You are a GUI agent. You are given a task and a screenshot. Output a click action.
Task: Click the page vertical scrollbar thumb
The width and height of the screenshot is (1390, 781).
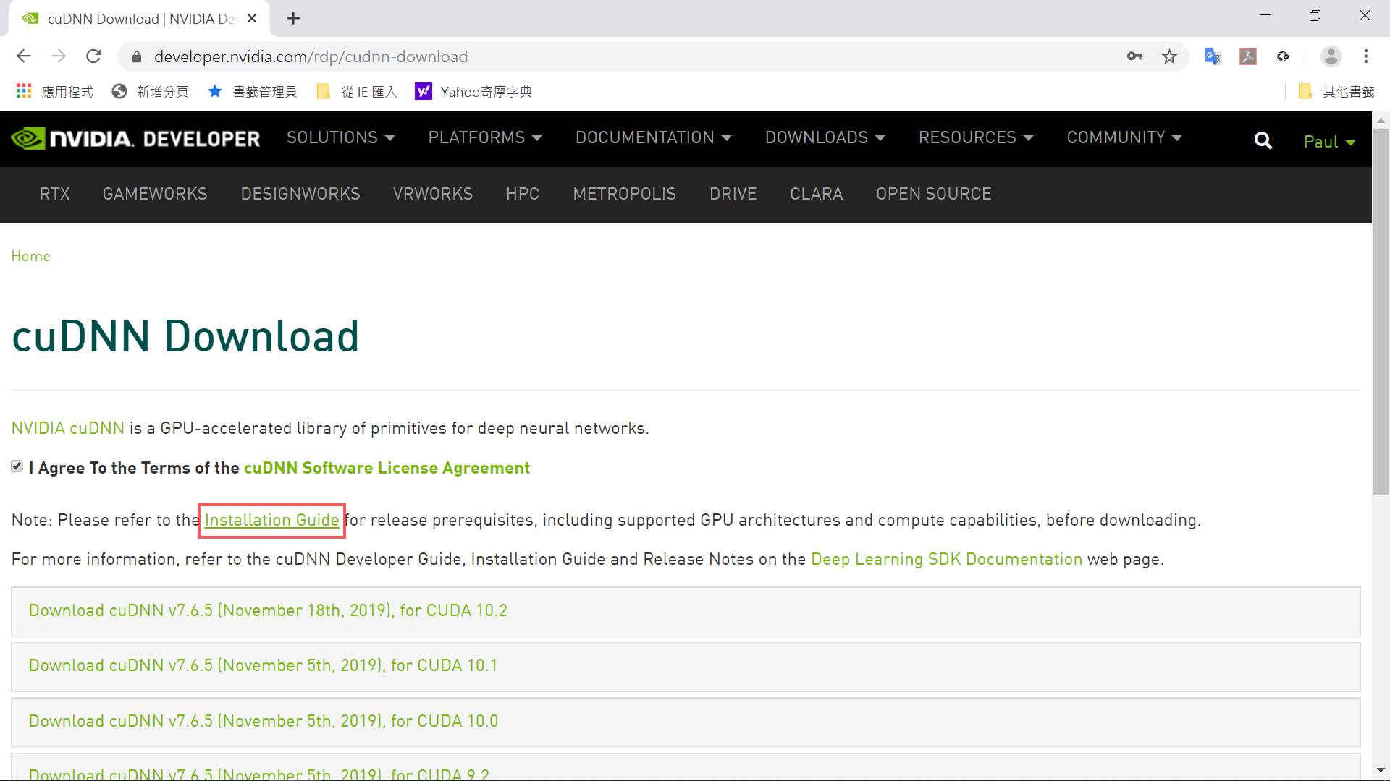pos(1381,311)
